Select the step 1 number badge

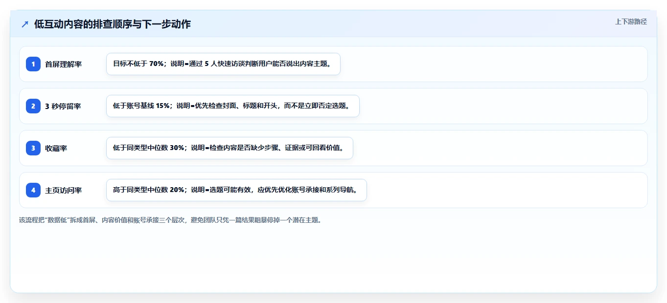coord(33,64)
